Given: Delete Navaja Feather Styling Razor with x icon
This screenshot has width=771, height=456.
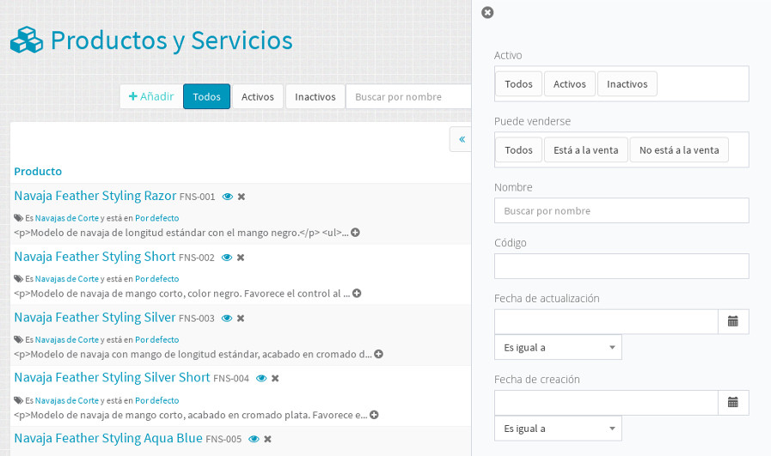Looking at the screenshot, I should click(242, 197).
